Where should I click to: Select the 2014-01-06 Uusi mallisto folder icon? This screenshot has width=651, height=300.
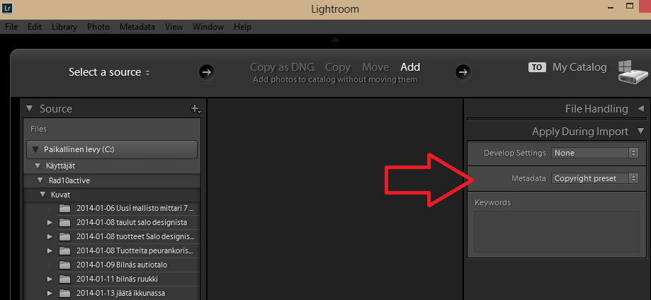pos(64,208)
